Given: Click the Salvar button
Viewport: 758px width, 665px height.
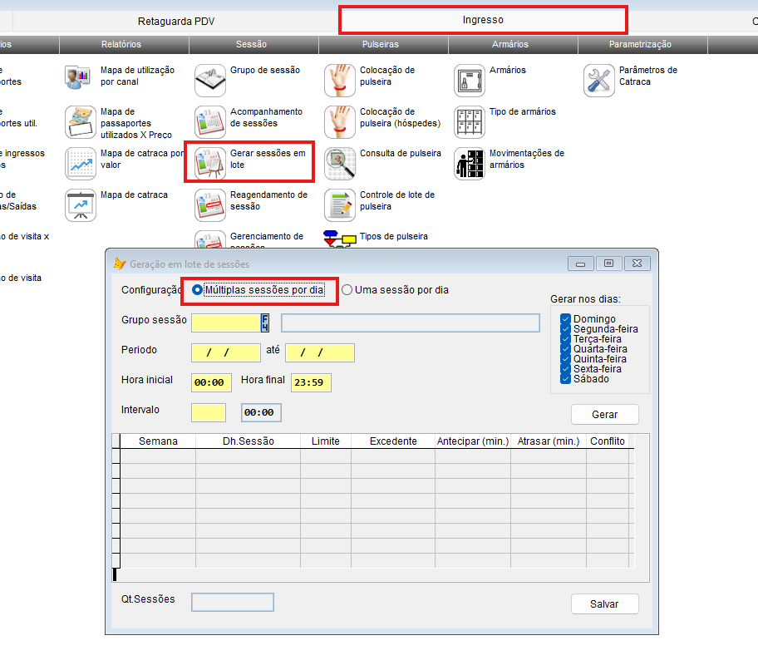Looking at the screenshot, I should tap(604, 603).
